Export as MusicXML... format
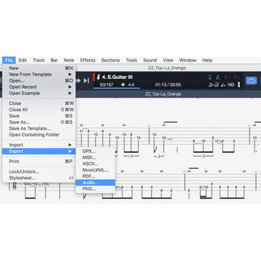The image size is (261, 261). tap(96, 170)
